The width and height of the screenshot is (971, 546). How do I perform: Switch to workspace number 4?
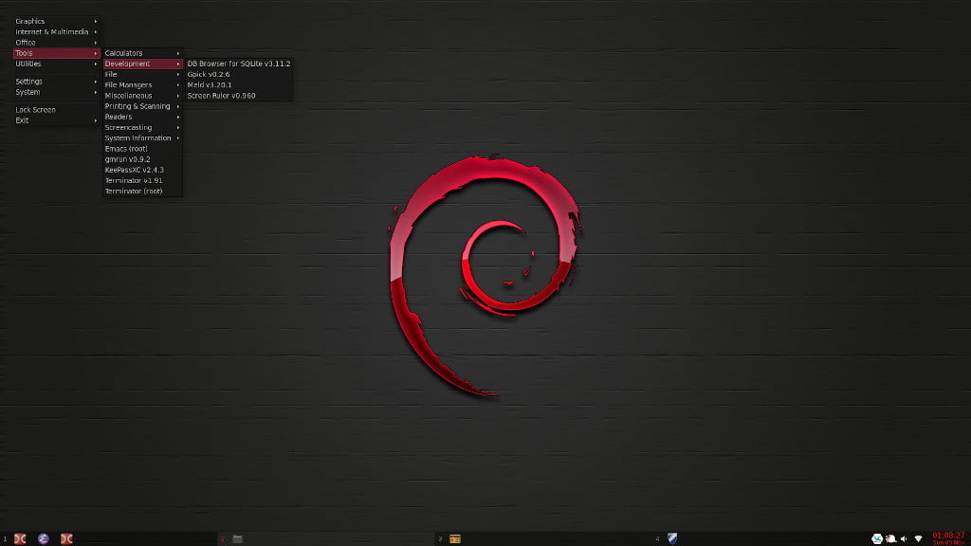pos(658,539)
